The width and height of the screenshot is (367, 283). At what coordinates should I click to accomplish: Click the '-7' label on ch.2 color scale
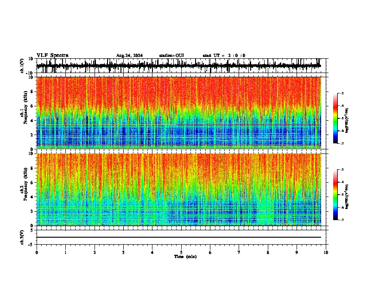click(342, 220)
